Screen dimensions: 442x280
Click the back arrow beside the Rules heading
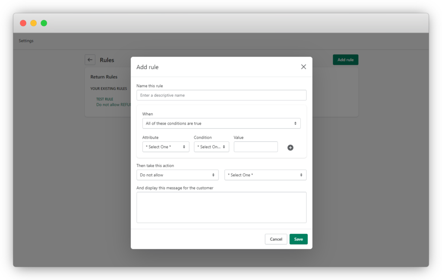point(90,60)
